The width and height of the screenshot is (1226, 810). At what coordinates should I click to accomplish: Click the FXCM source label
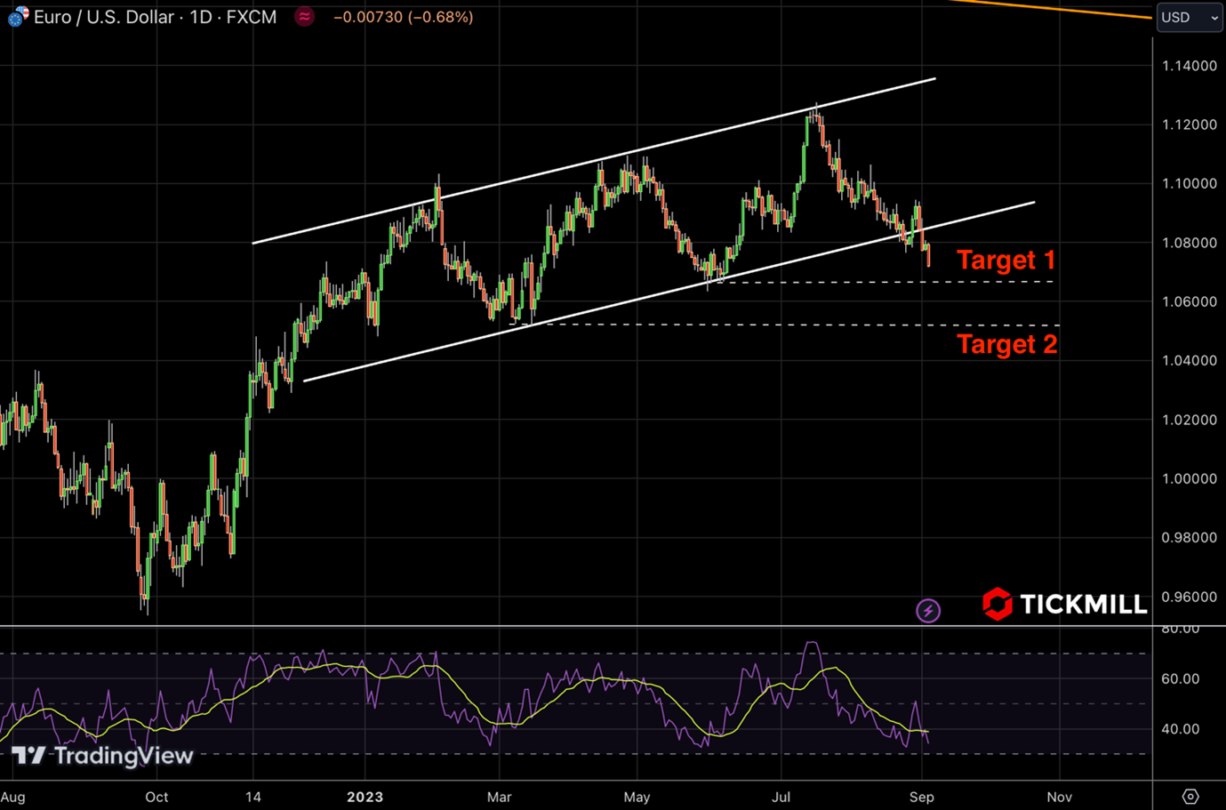[252, 17]
